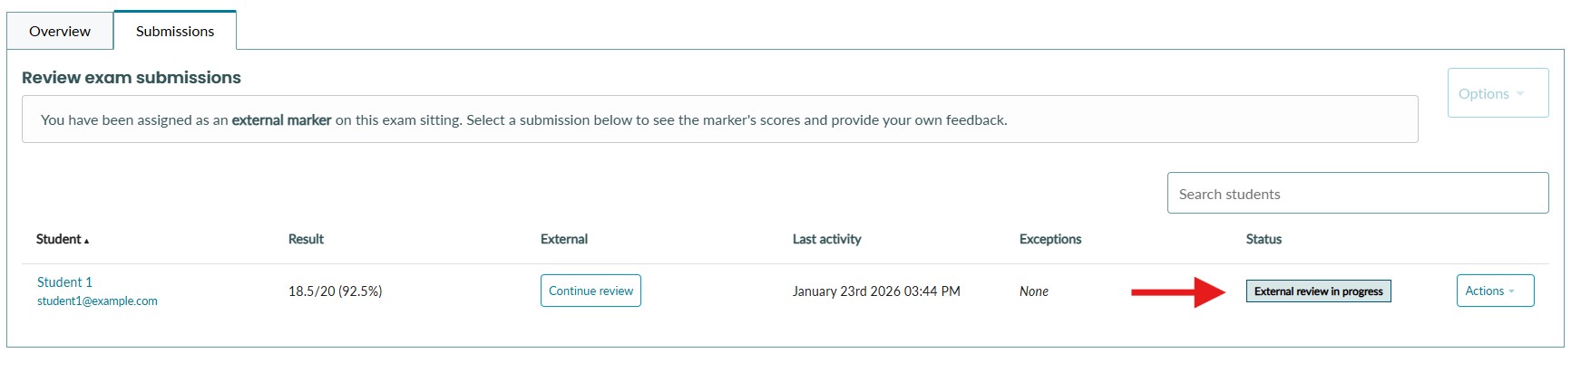Image resolution: width=1581 pixels, height=372 pixels.
Task: Click the Status column header
Action: (1264, 239)
